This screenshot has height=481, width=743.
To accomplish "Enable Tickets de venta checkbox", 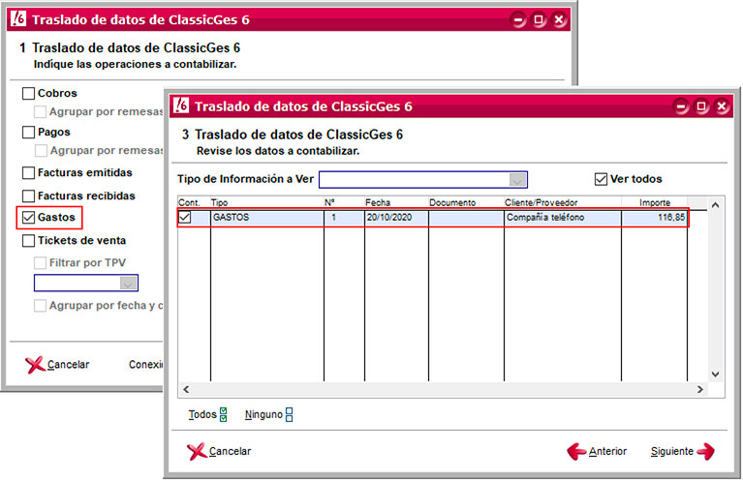I will click(x=28, y=240).
